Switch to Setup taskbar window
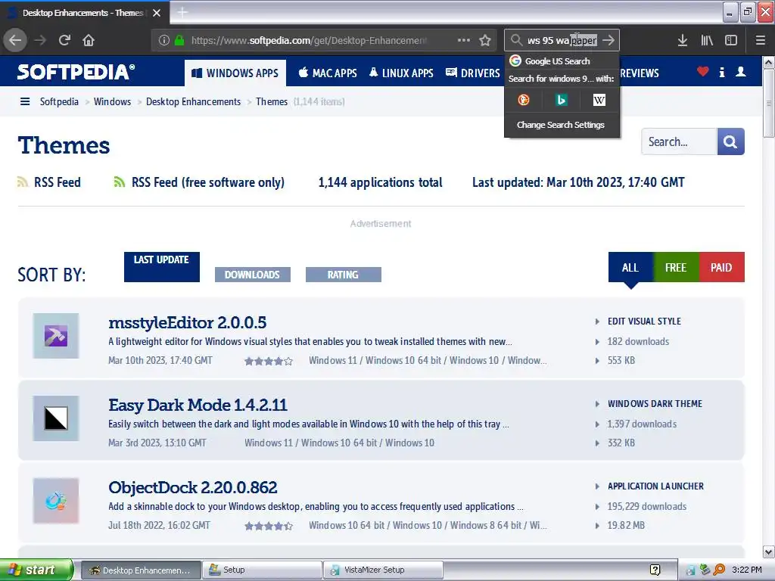This screenshot has width=775, height=581. (262, 570)
